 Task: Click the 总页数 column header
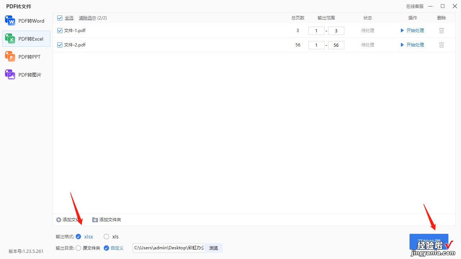coord(298,18)
